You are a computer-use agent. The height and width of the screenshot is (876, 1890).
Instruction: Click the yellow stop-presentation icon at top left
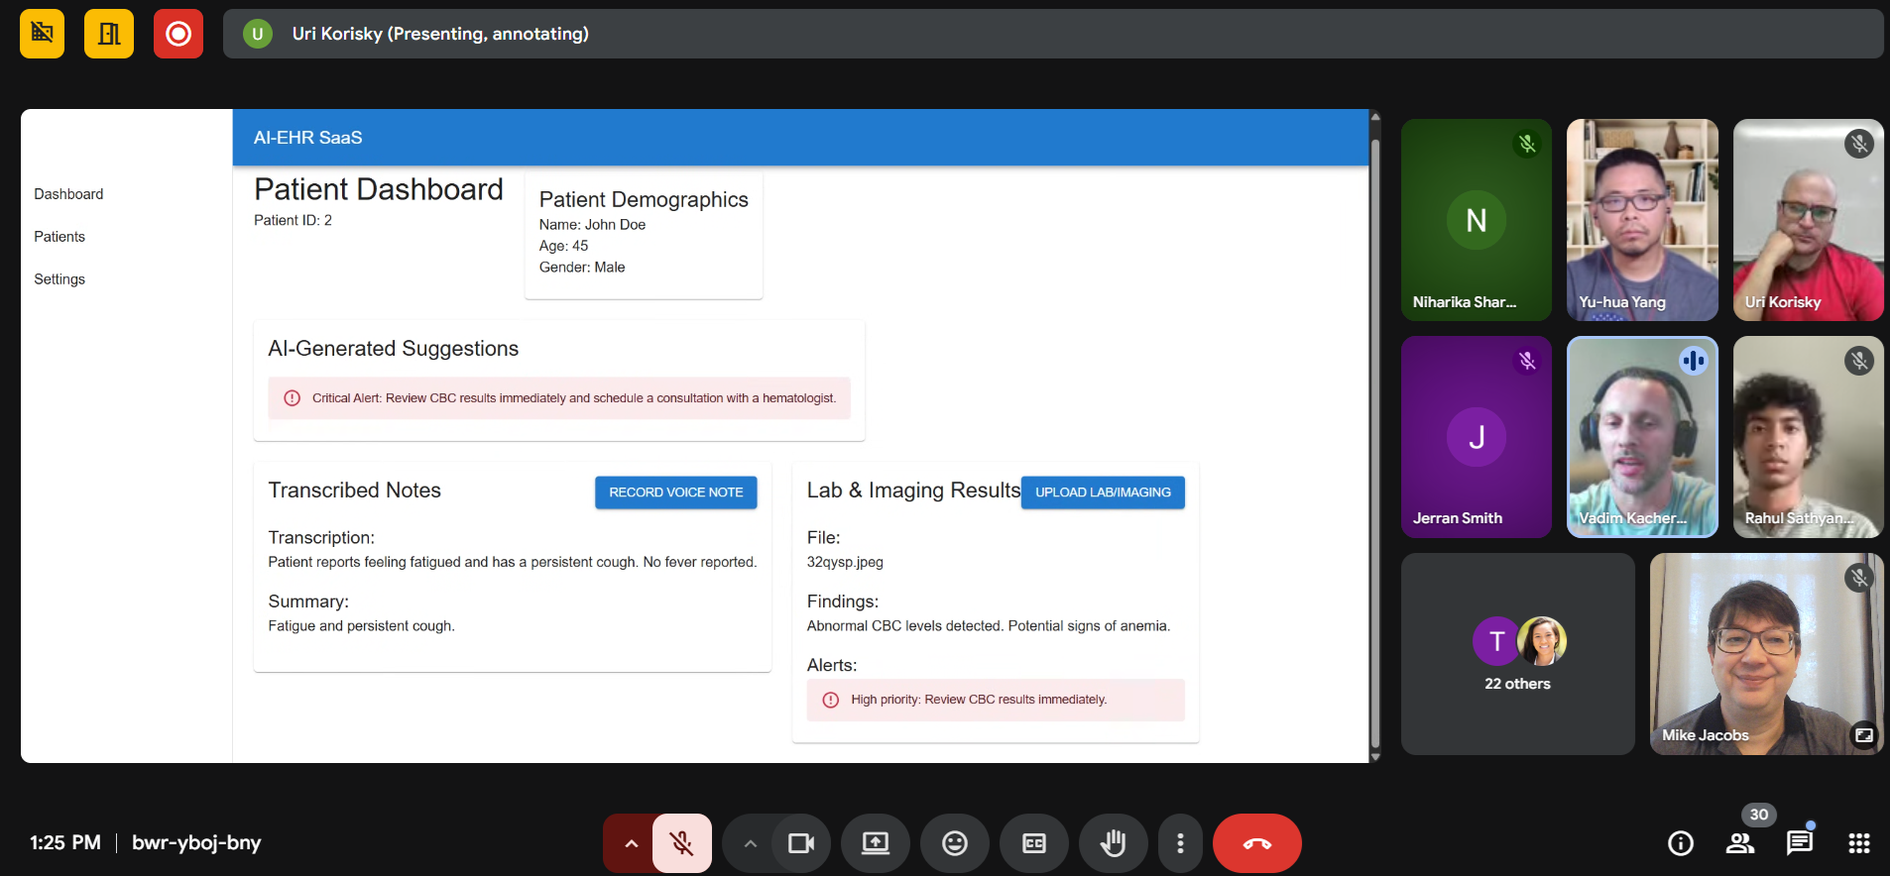[x=42, y=34]
